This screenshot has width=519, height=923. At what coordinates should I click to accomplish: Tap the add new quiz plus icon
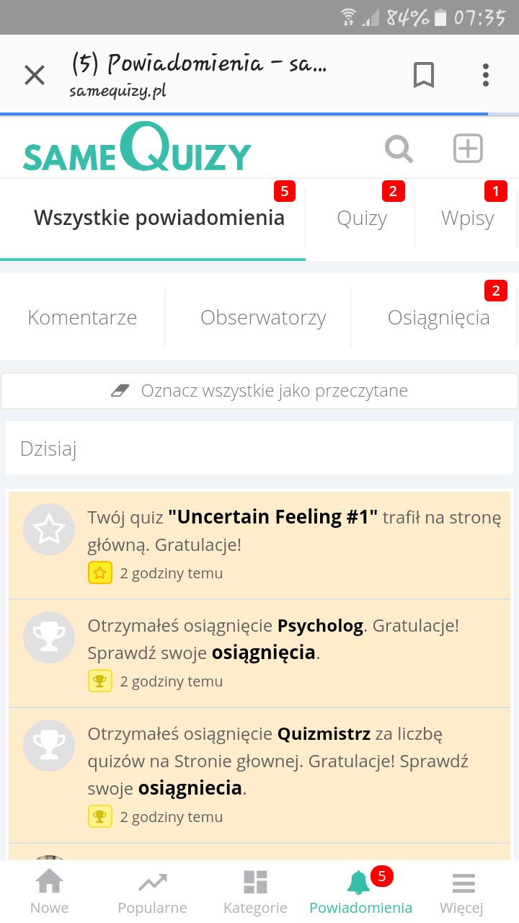click(467, 149)
